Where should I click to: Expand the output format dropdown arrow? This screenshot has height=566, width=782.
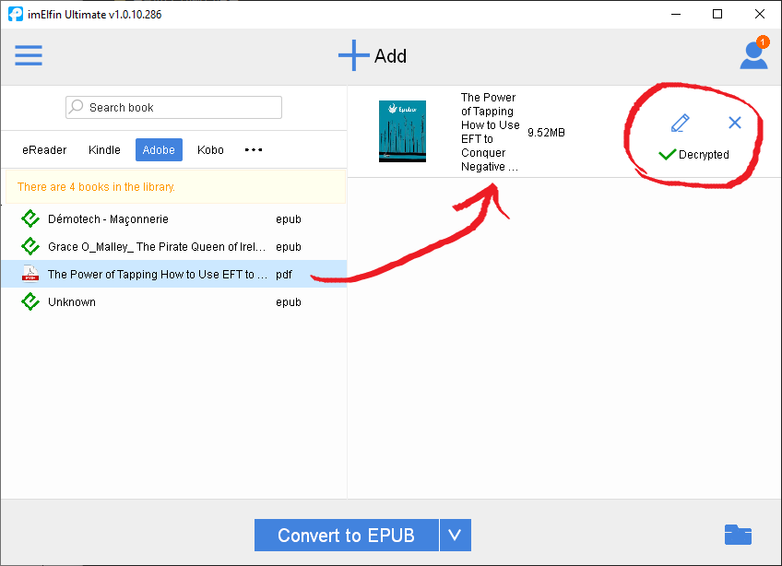[456, 535]
